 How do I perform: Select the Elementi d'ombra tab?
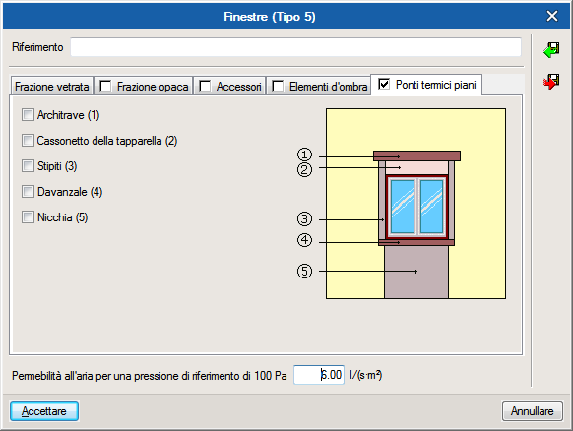[x=319, y=87]
